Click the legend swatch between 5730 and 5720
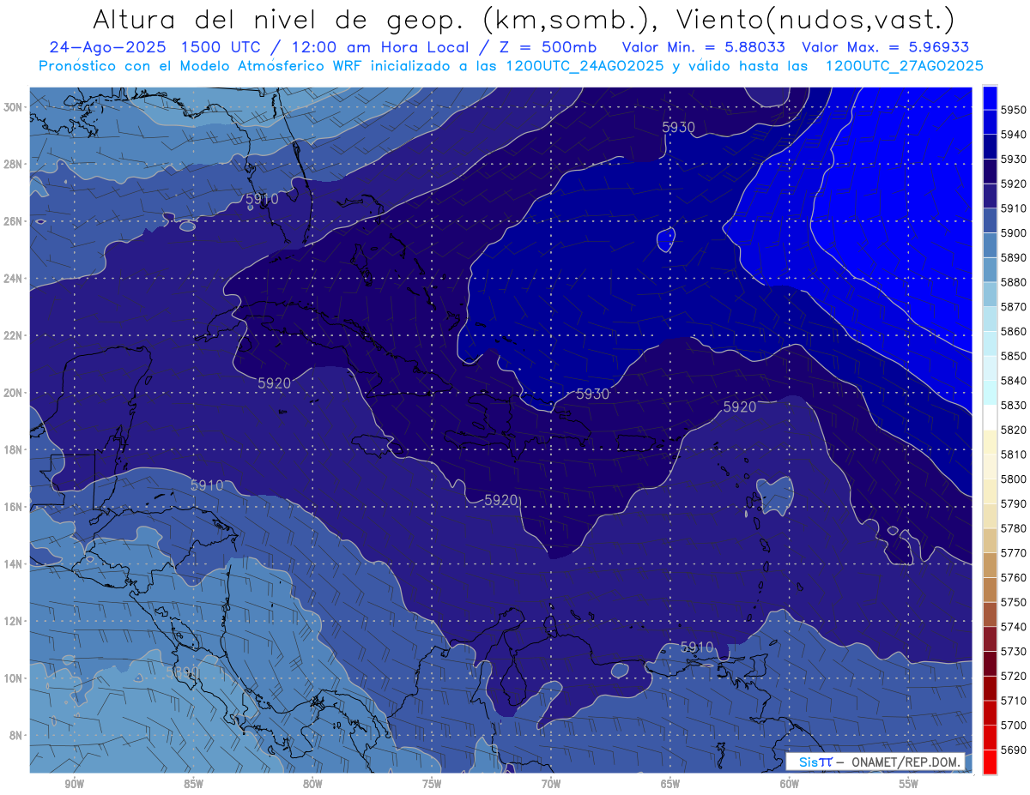The height and width of the screenshot is (795, 1030). [990, 663]
